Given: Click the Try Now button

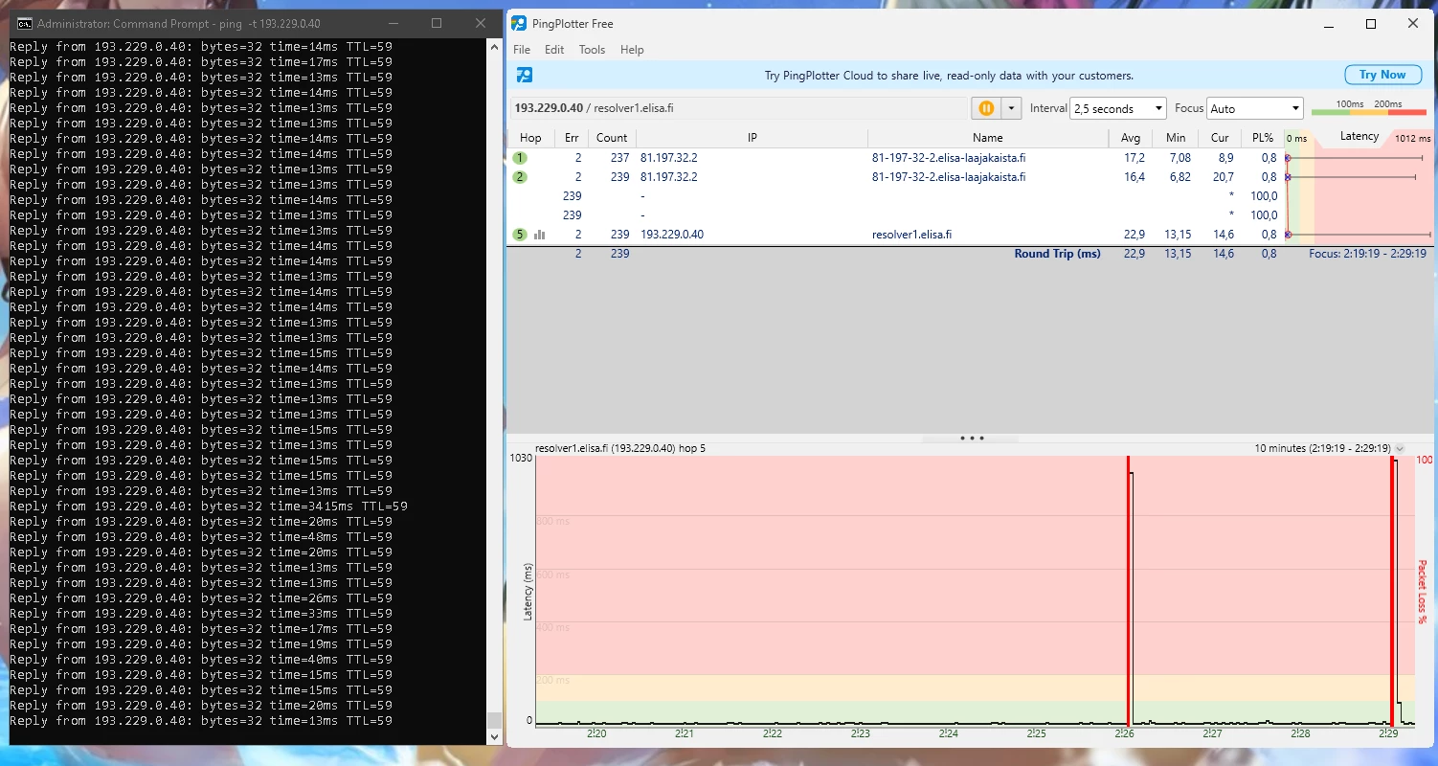Looking at the screenshot, I should pyautogui.click(x=1382, y=75).
